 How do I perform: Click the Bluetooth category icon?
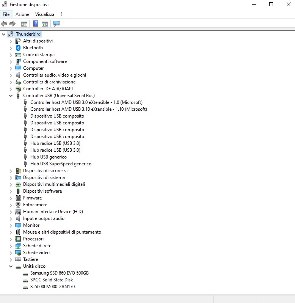click(x=18, y=48)
